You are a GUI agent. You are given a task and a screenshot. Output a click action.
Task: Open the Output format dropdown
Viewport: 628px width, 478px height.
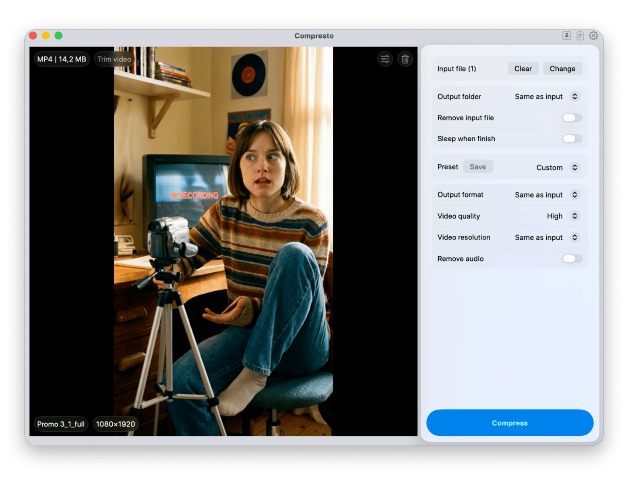[547, 195]
